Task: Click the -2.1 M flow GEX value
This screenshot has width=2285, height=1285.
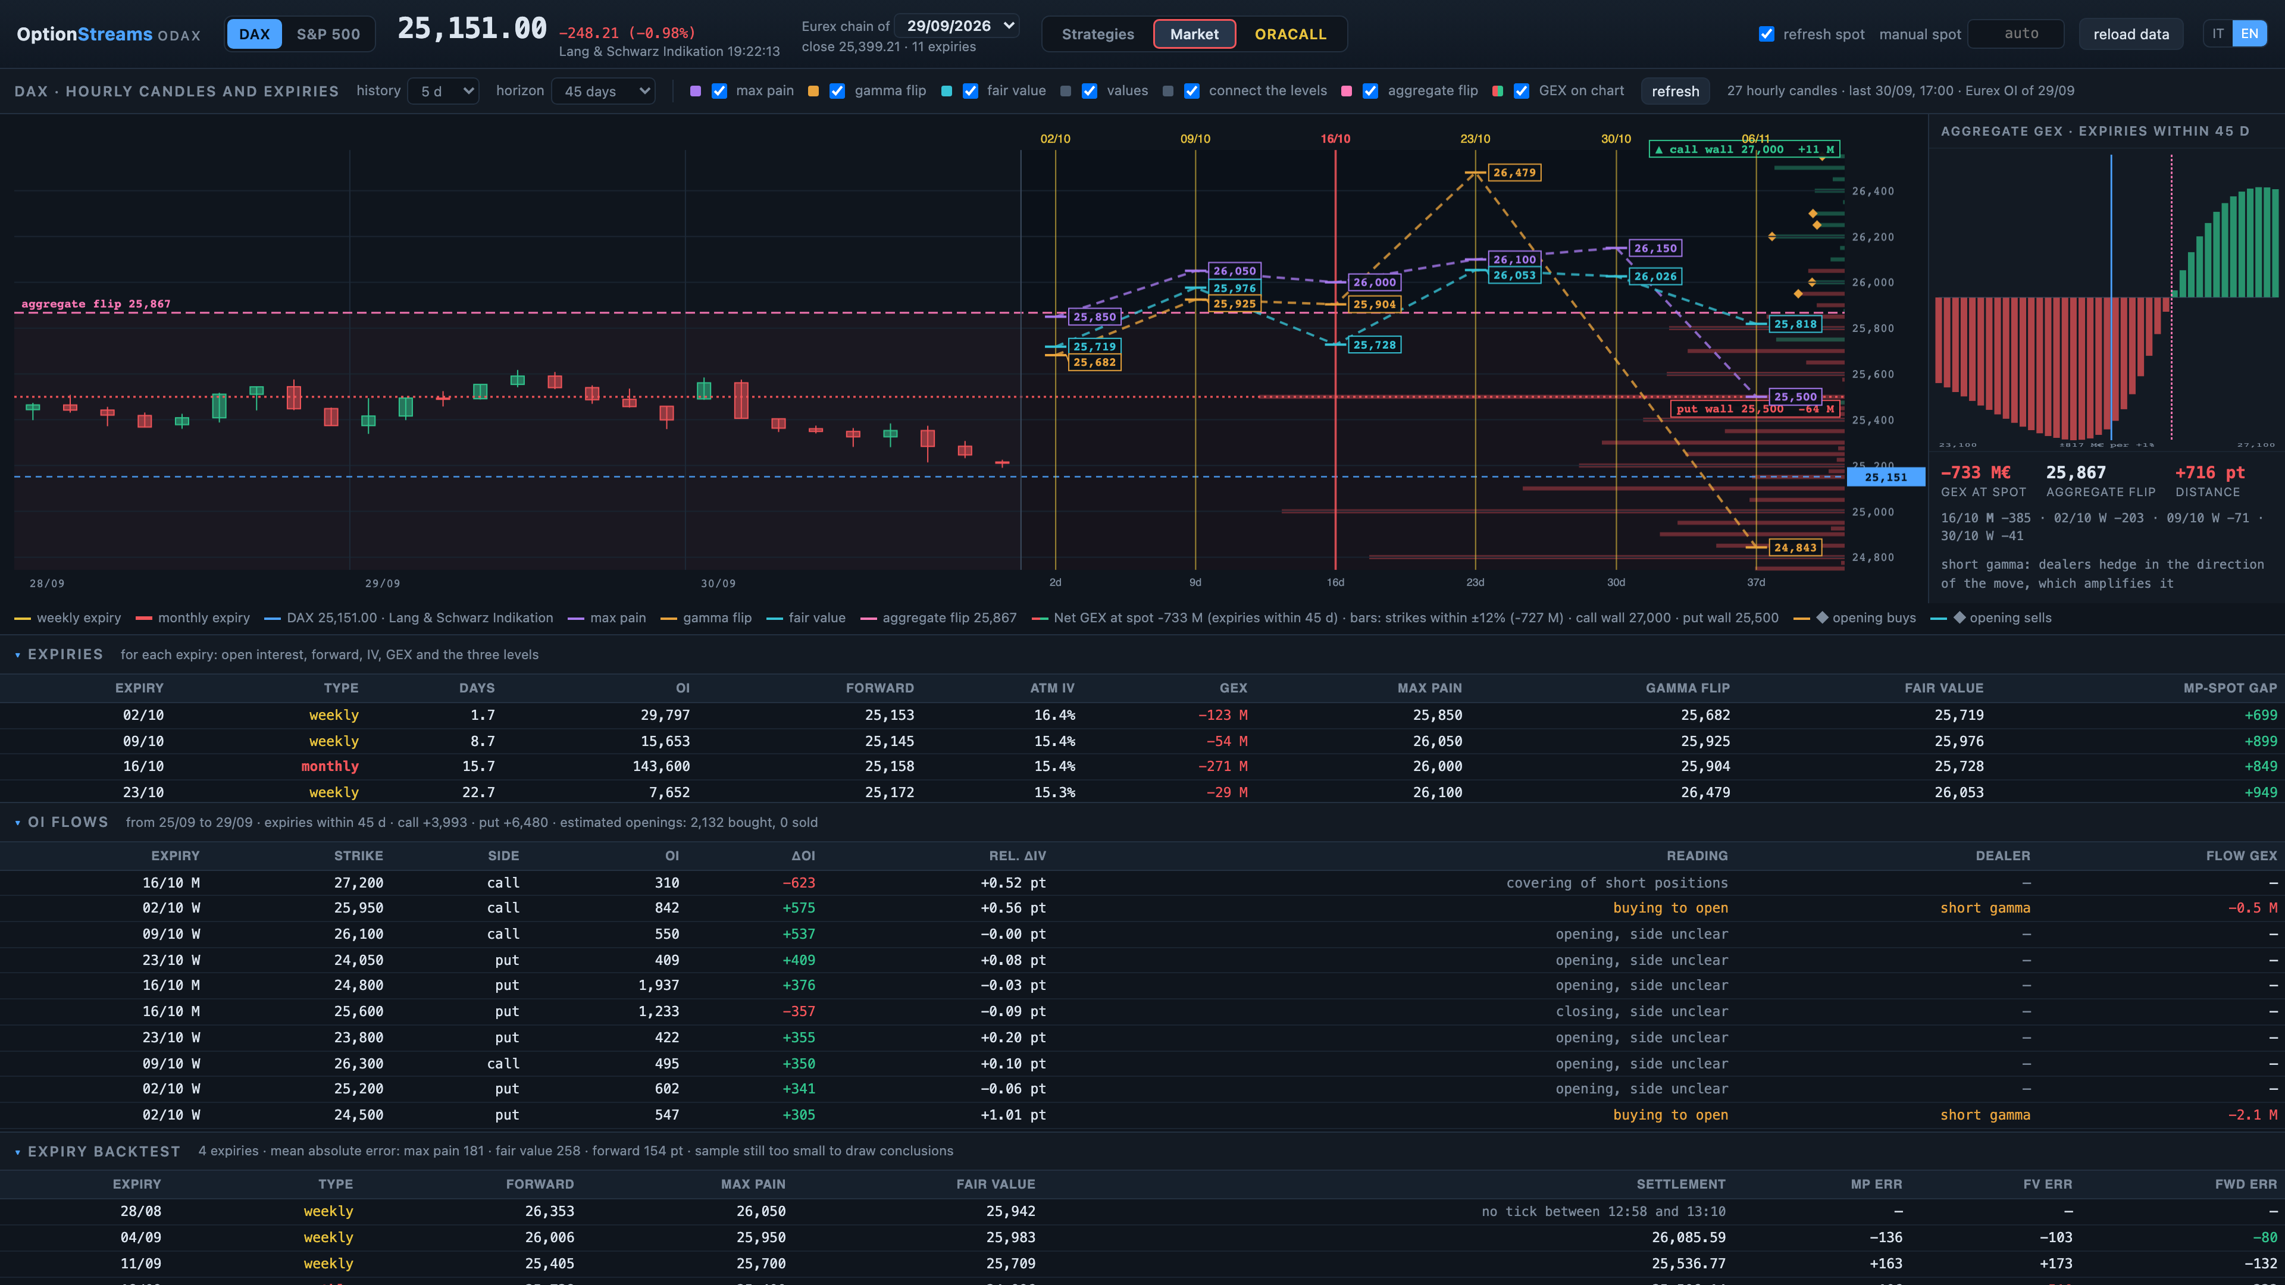Action: [x=2252, y=1115]
